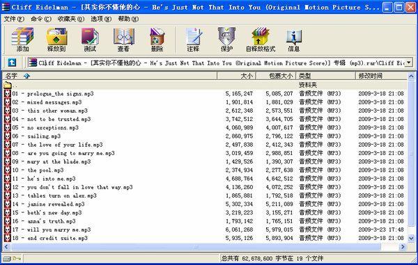Click mp3 icon of 18 end credit suite
This screenshot has width=418, height=265.
8,238
